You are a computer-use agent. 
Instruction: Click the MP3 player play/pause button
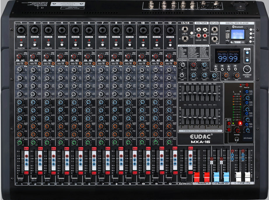pyautogui.click(x=251, y=41)
